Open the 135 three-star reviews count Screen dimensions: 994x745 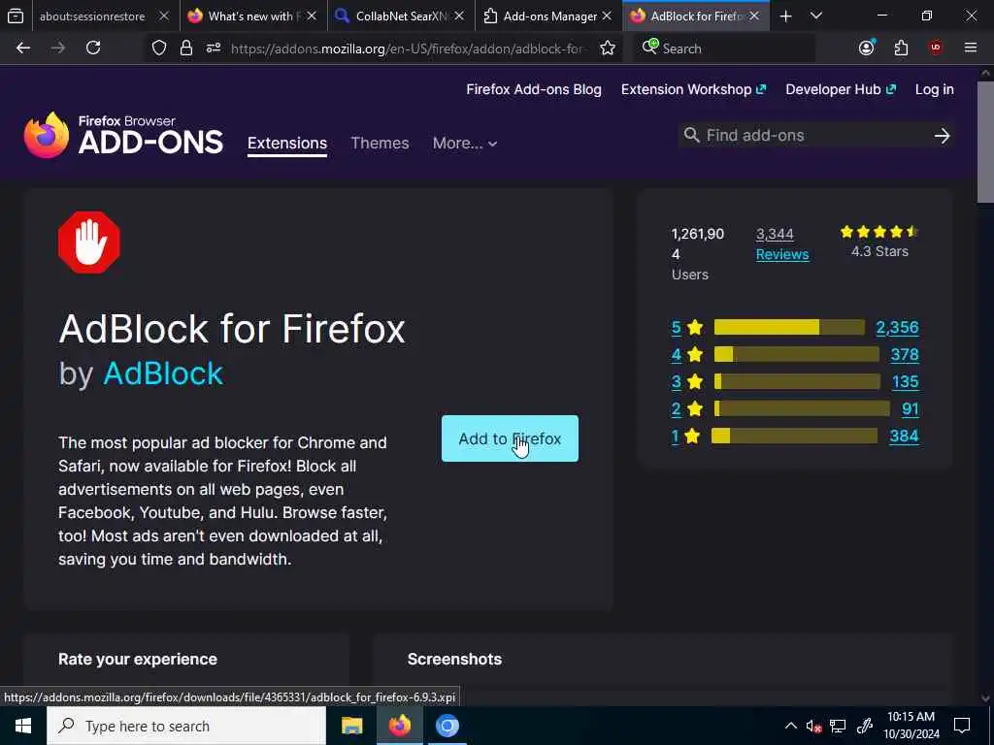[906, 381]
